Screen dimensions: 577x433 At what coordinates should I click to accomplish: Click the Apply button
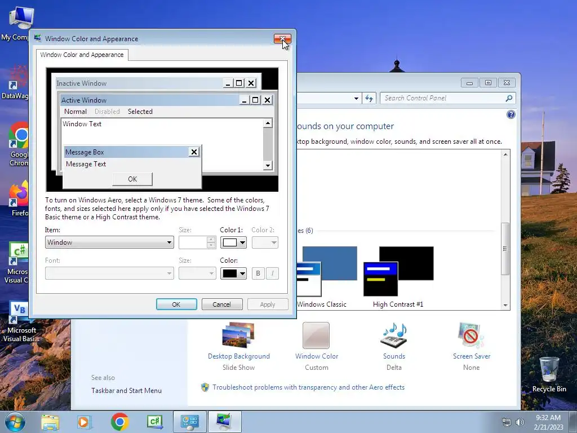point(268,304)
